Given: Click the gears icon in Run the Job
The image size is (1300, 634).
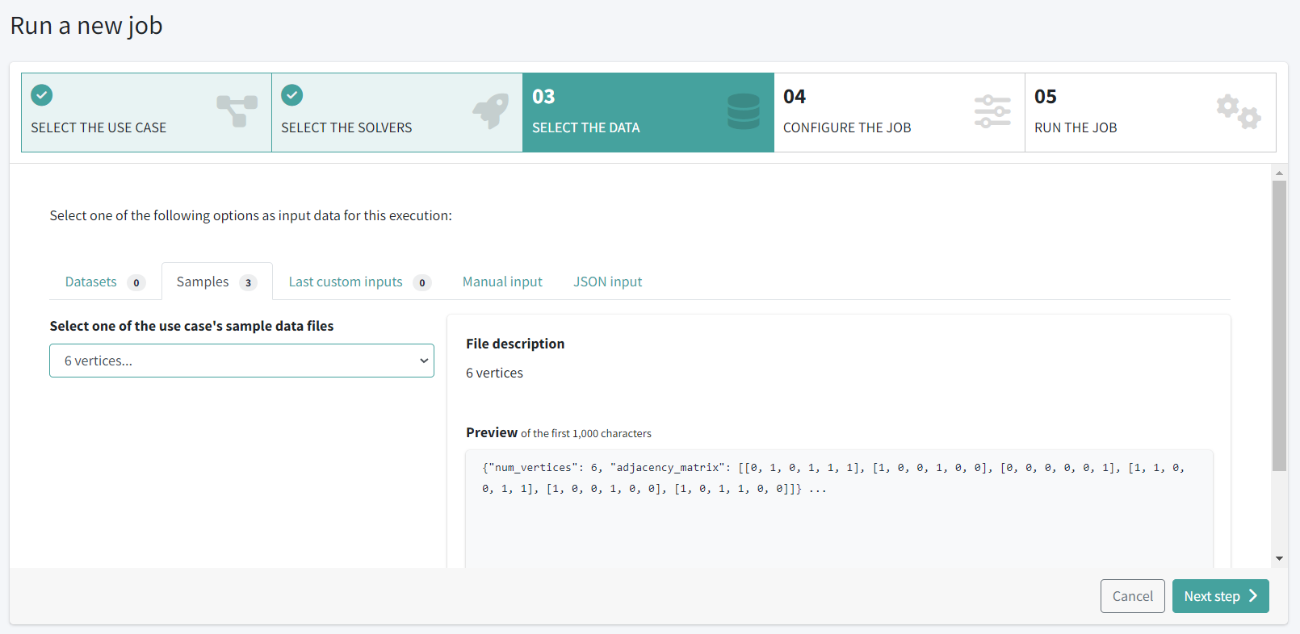Looking at the screenshot, I should click(x=1239, y=111).
